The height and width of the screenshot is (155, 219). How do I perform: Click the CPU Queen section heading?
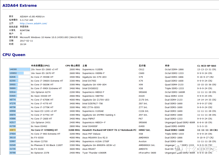(x=14, y=55)
